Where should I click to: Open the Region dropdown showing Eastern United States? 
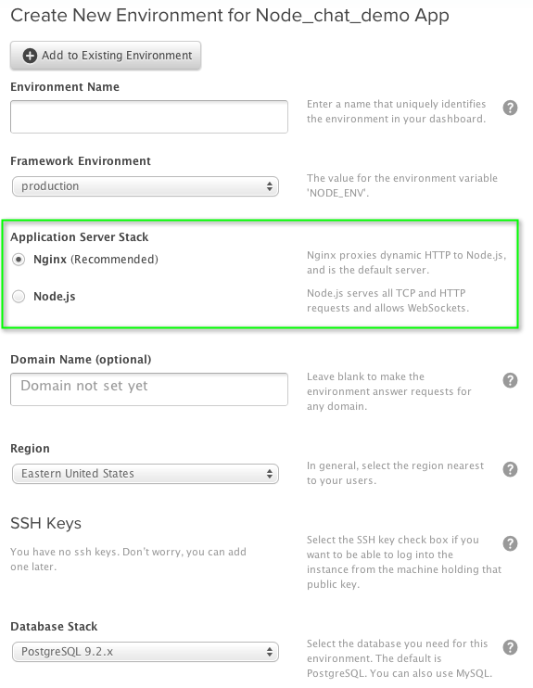[146, 474]
